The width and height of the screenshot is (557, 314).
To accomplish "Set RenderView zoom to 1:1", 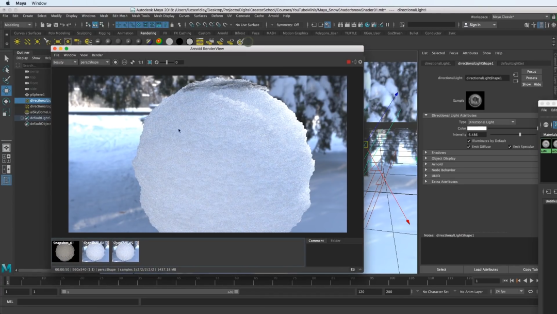I will [x=141, y=62].
